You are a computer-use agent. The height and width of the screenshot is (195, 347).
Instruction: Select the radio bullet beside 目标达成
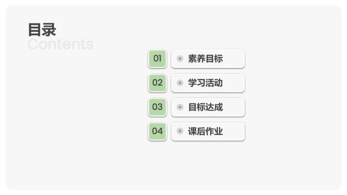[180, 107]
